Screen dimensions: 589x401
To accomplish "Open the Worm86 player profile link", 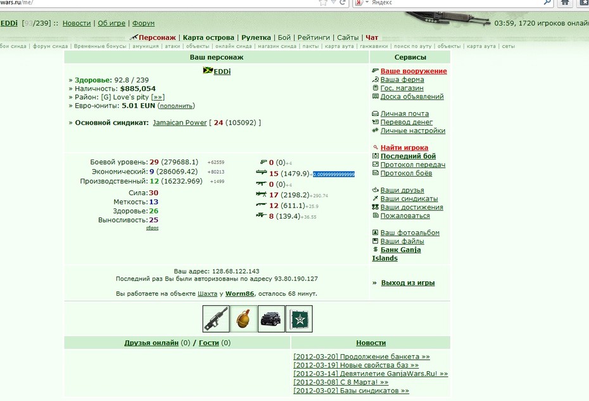I will [x=239, y=293].
